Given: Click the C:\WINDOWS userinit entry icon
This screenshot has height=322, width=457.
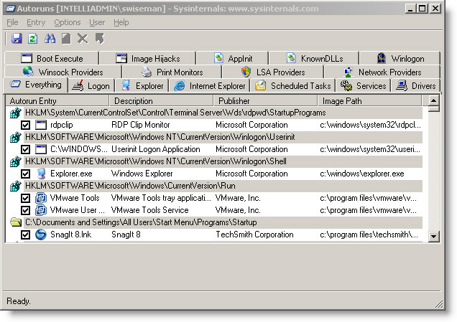Looking at the screenshot, I should pos(41,149).
